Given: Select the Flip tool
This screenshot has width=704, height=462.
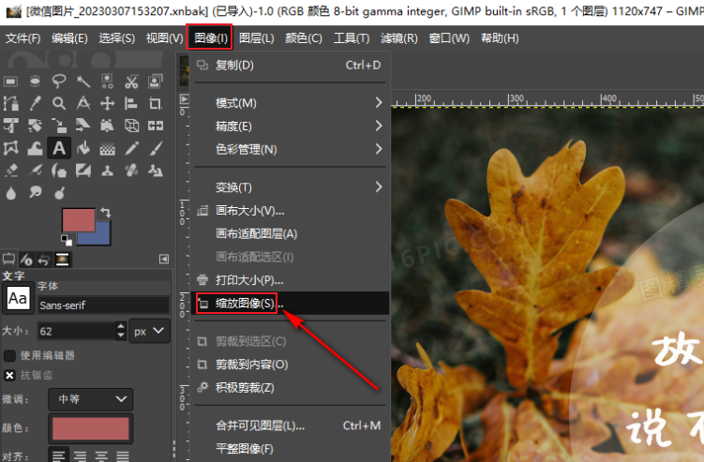Looking at the screenshot, I should tap(156, 126).
